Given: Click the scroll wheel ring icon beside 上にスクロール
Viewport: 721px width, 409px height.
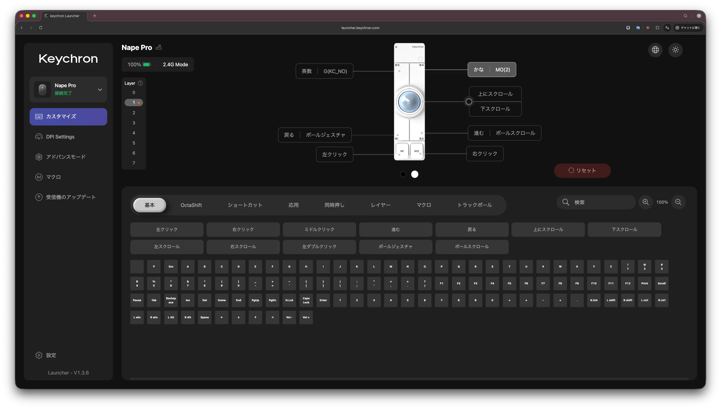Looking at the screenshot, I should [469, 101].
